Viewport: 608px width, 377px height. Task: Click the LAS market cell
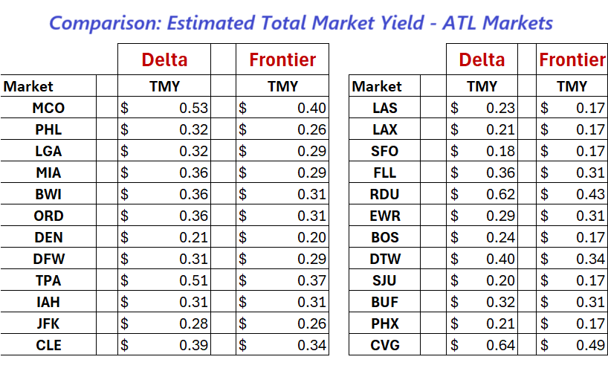(384, 108)
